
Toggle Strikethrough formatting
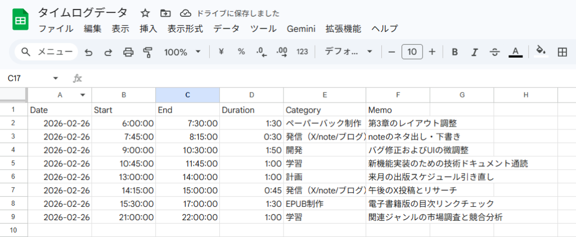coord(494,52)
